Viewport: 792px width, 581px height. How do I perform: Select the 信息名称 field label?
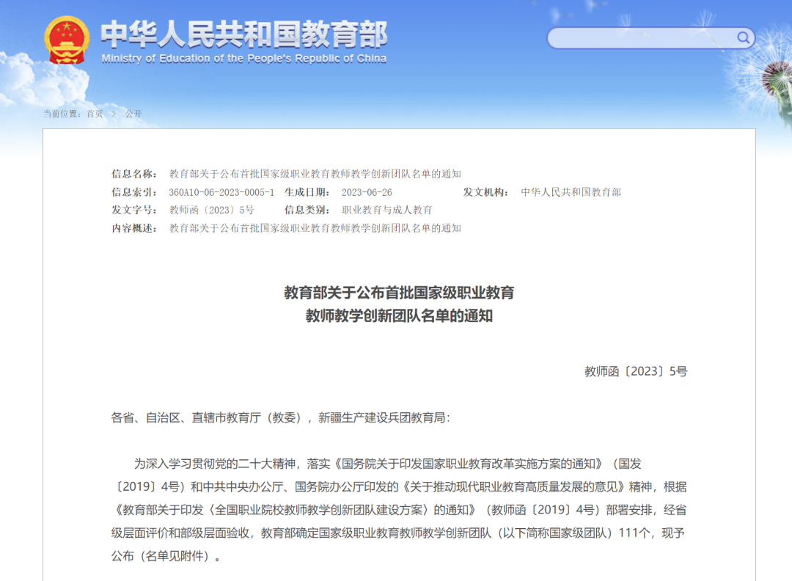134,174
